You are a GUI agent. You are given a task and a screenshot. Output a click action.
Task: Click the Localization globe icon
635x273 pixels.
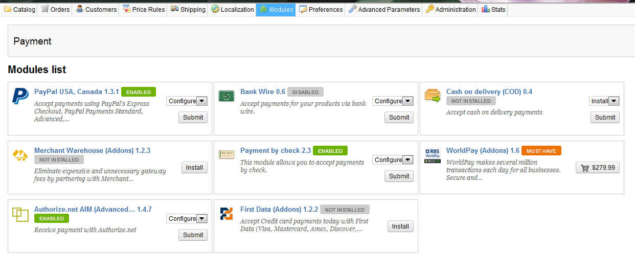coord(215,9)
